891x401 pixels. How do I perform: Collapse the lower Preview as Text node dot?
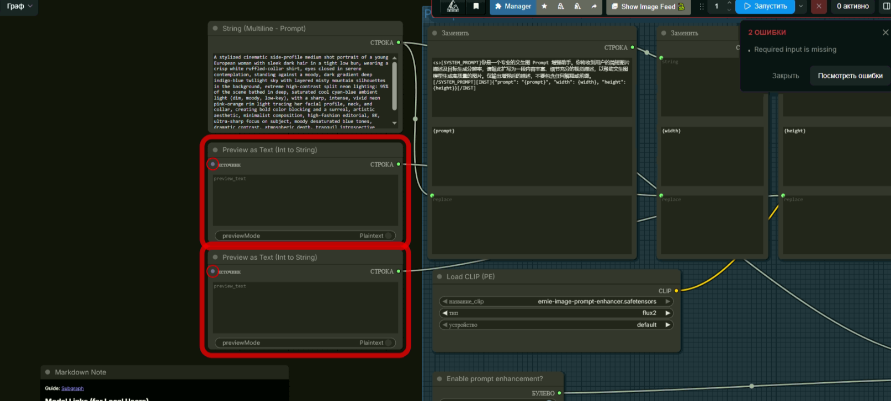pos(215,257)
